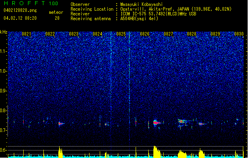
Task: Click the tallest yellow power peak after 0826
Action: pos(157,152)
